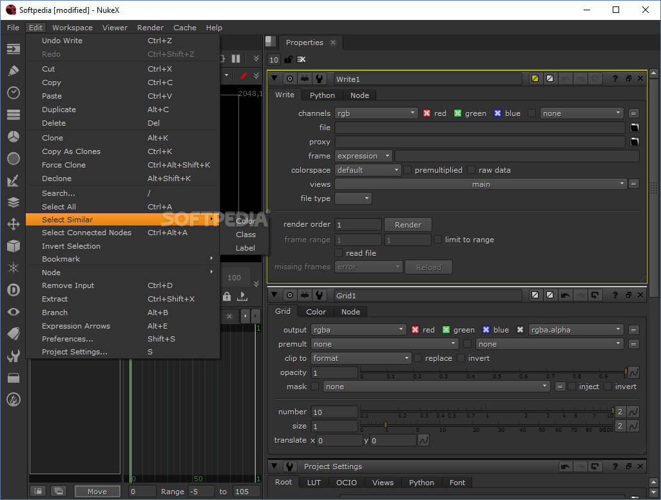Enable the inject checkbox
Viewport: 661px width, 500px height.
(x=572, y=387)
